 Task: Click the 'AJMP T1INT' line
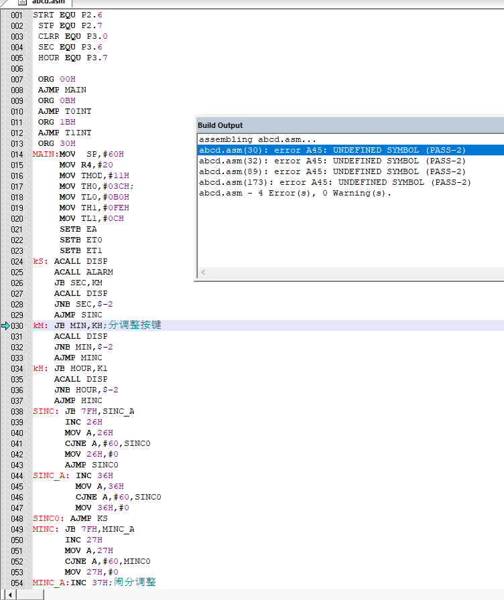tap(64, 133)
